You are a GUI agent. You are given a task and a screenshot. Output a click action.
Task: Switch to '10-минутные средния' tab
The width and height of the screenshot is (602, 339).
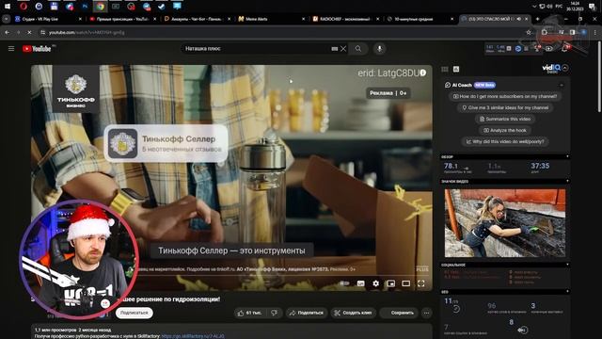pyautogui.click(x=420, y=19)
